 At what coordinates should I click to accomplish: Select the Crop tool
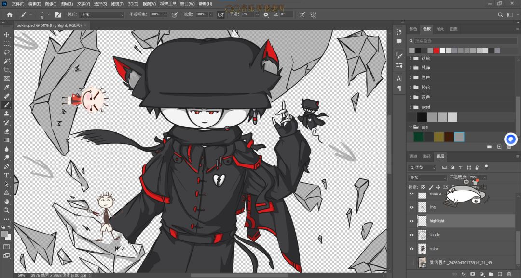coord(6,70)
